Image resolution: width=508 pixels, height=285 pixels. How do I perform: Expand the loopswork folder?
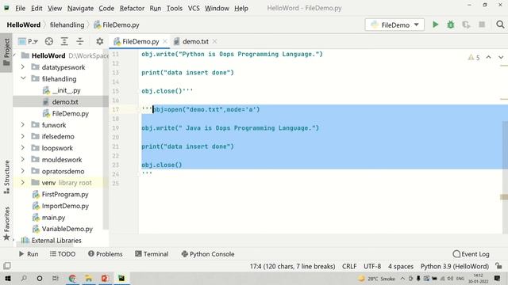[x=23, y=148]
